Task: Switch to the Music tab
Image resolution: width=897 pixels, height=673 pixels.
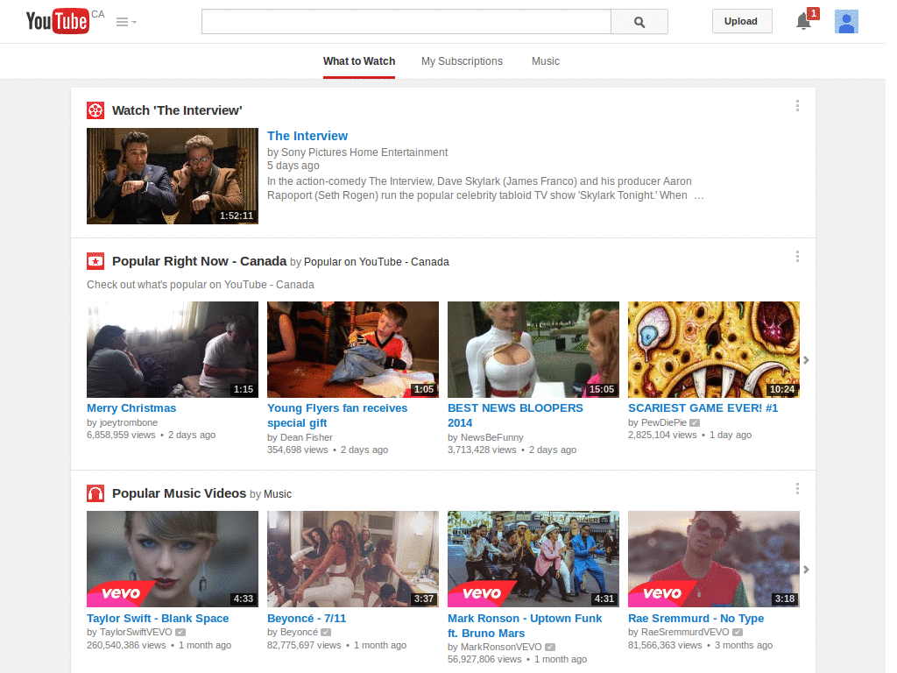Action: [x=545, y=61]
